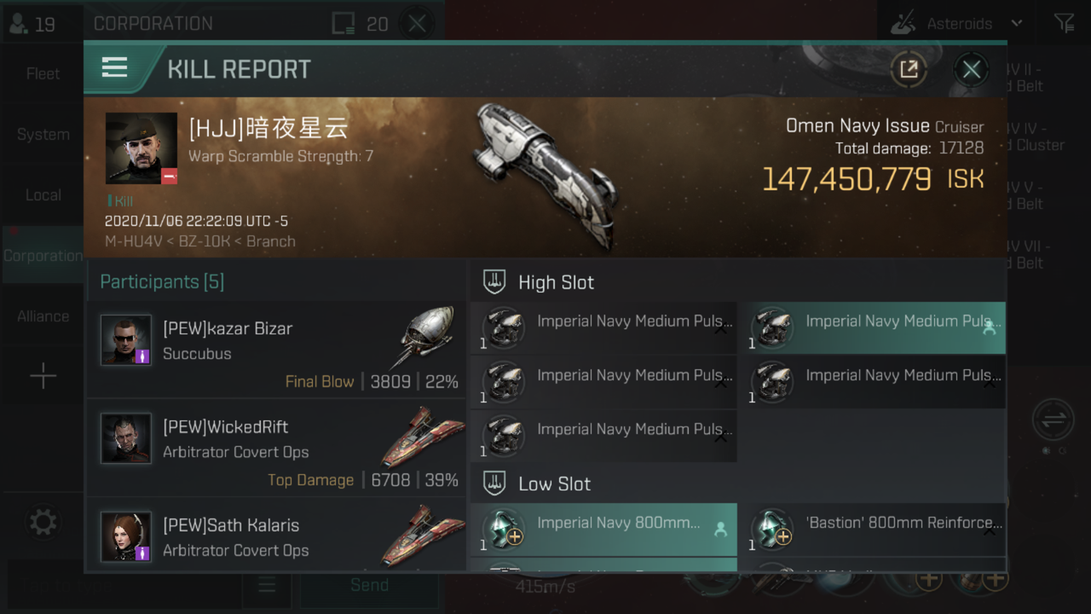View kazar Bizar's character portrait

[x=126, y=340]
